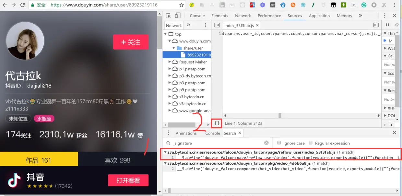Open the OFF extension icon
The width and height of the screenshot is (402, 196).
(x=273, y=5)
